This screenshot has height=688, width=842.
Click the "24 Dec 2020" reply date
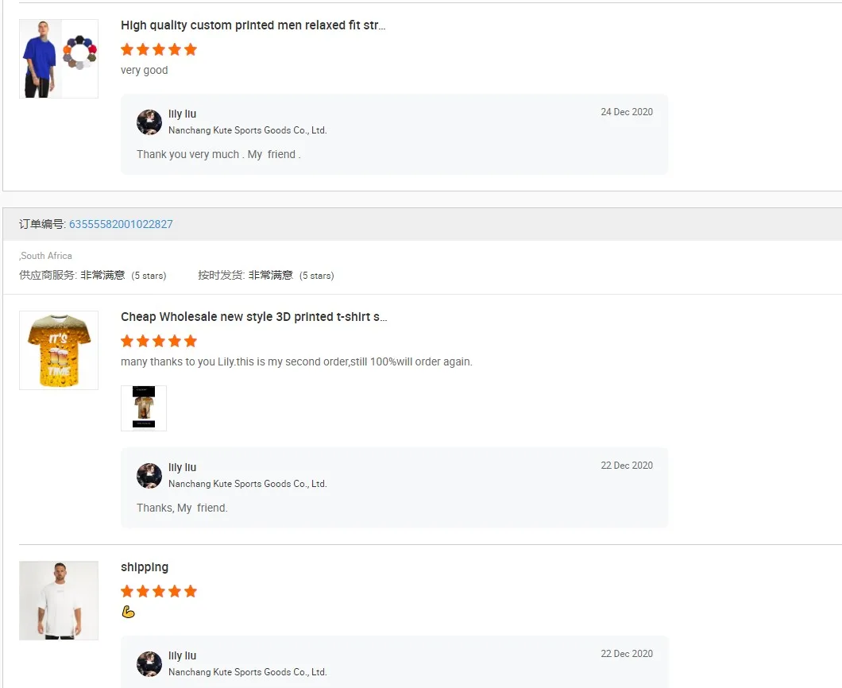(x=627, y=112)
